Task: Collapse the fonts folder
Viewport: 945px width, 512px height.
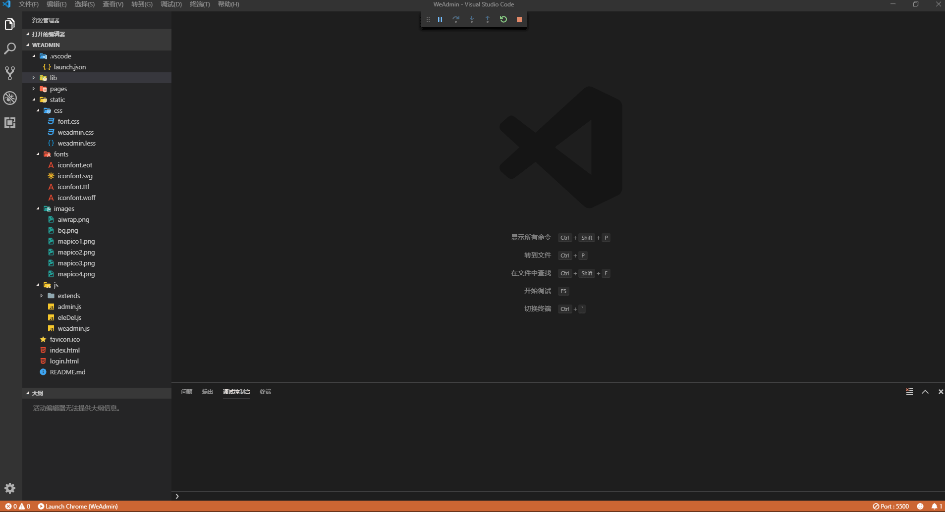Action: click(x=60, y=154)
